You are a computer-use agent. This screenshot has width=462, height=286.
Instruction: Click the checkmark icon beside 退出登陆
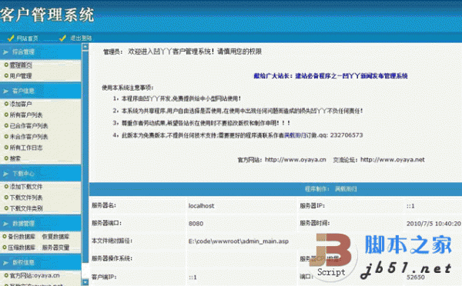(x=62, y=38)
